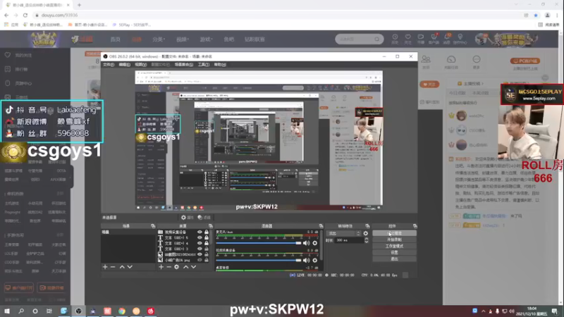
Task: Toggle lock on 文本 (GDI+) 4 source
Action: click(207, 243)
